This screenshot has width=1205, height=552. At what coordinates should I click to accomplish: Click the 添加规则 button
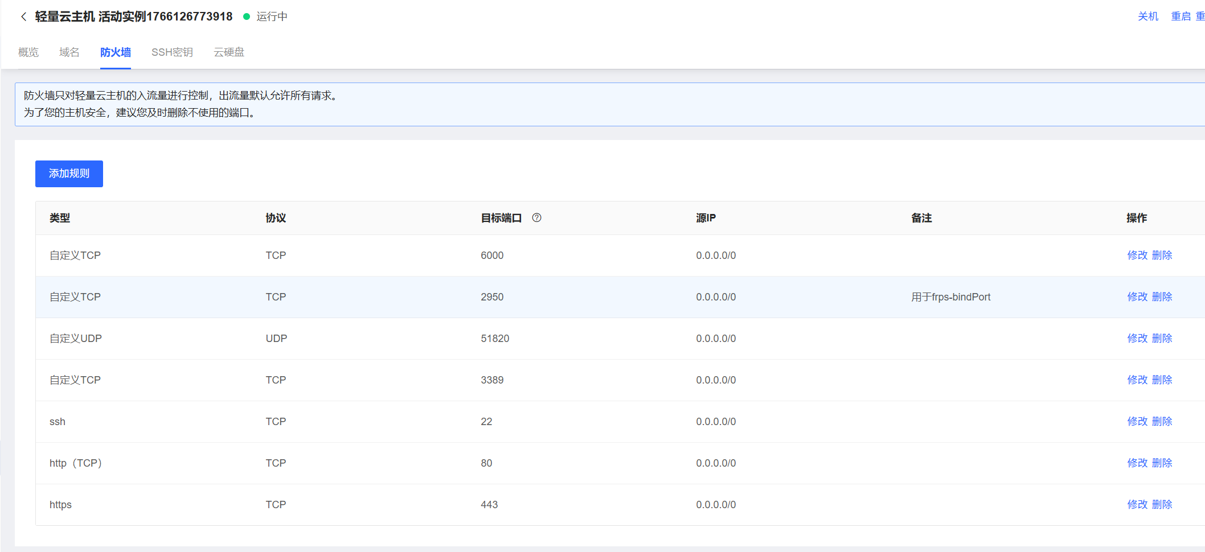[x=69, y=174]
